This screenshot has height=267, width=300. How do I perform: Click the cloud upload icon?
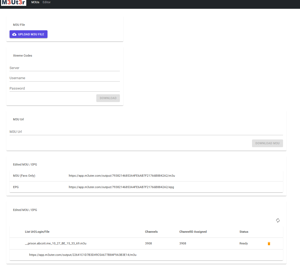[x=14, y=34]
